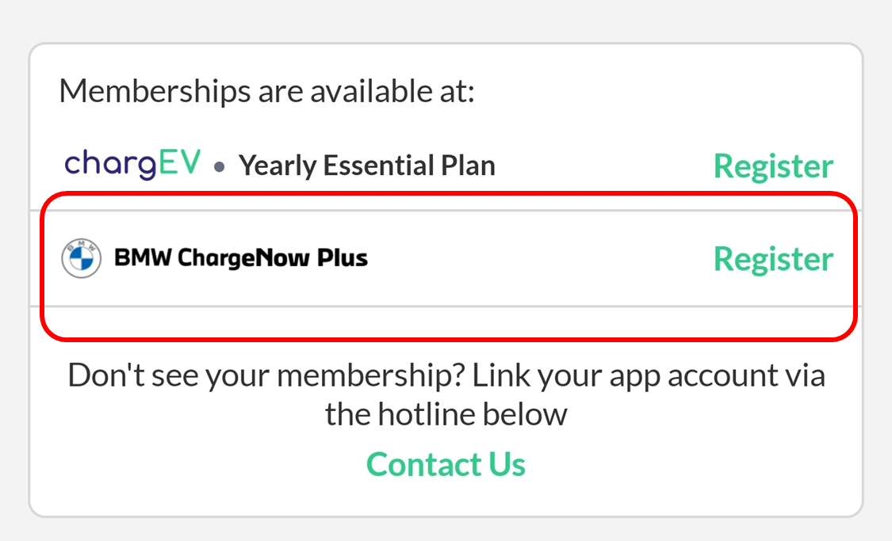Click the word Plus in BMW plan
892x541 pixels.
tap(343, 257)
